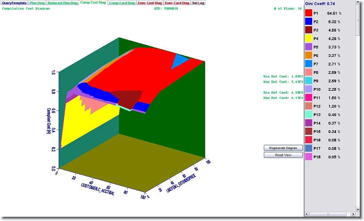The width and height of the screenshot is (364, 221).
Task: Open the Sel Log tab
Action: click(198, 3)
